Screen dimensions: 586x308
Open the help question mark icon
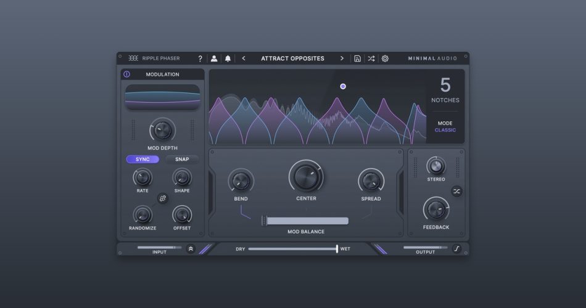pos(200,59)
